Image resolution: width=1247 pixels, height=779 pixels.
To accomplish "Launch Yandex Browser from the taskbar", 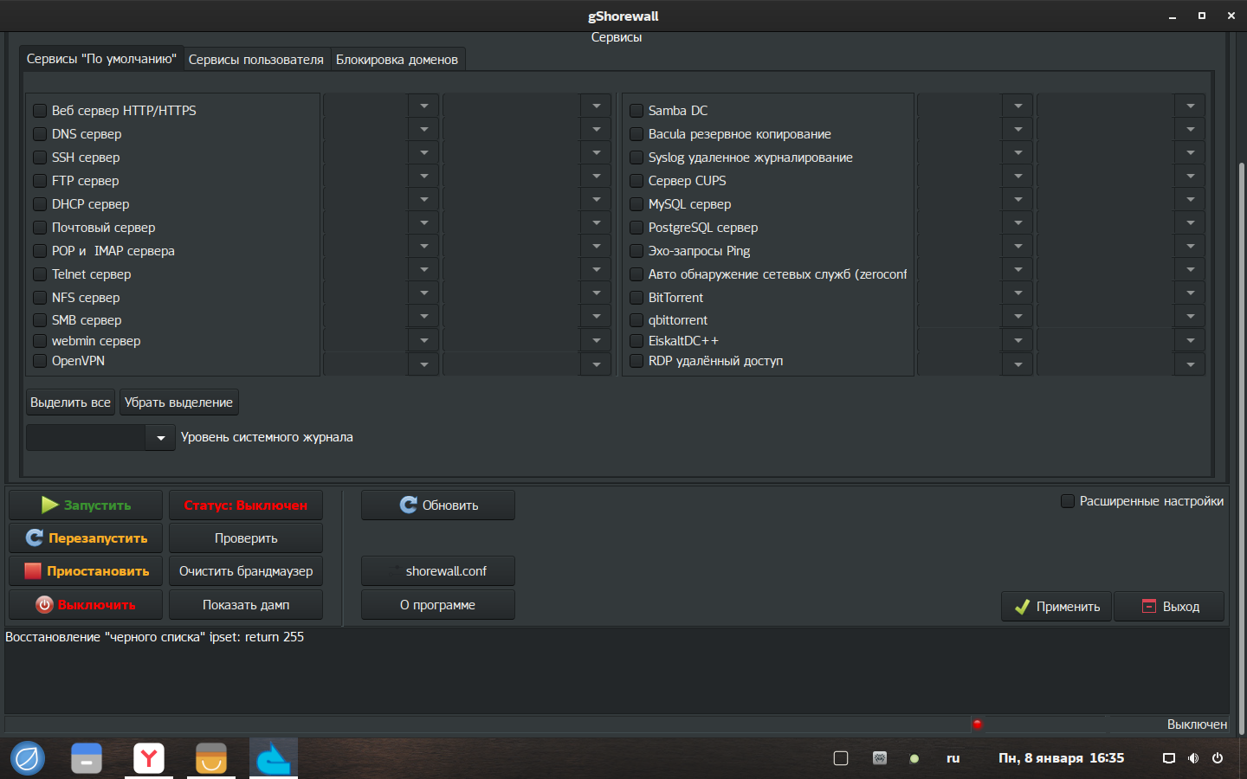I will click(x=149, y=759).
